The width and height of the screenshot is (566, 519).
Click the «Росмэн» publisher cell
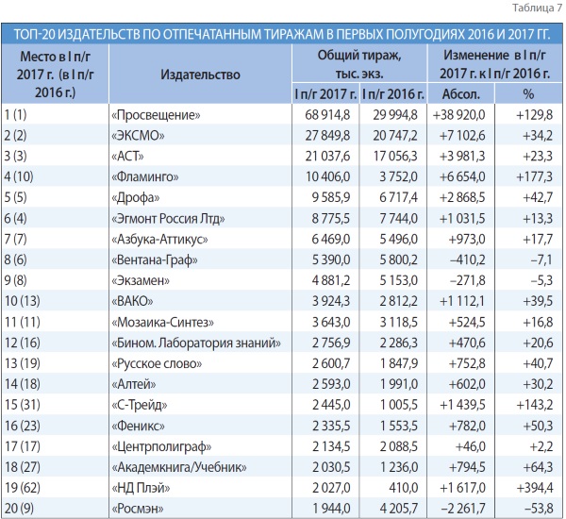click(x=139, y=509)
